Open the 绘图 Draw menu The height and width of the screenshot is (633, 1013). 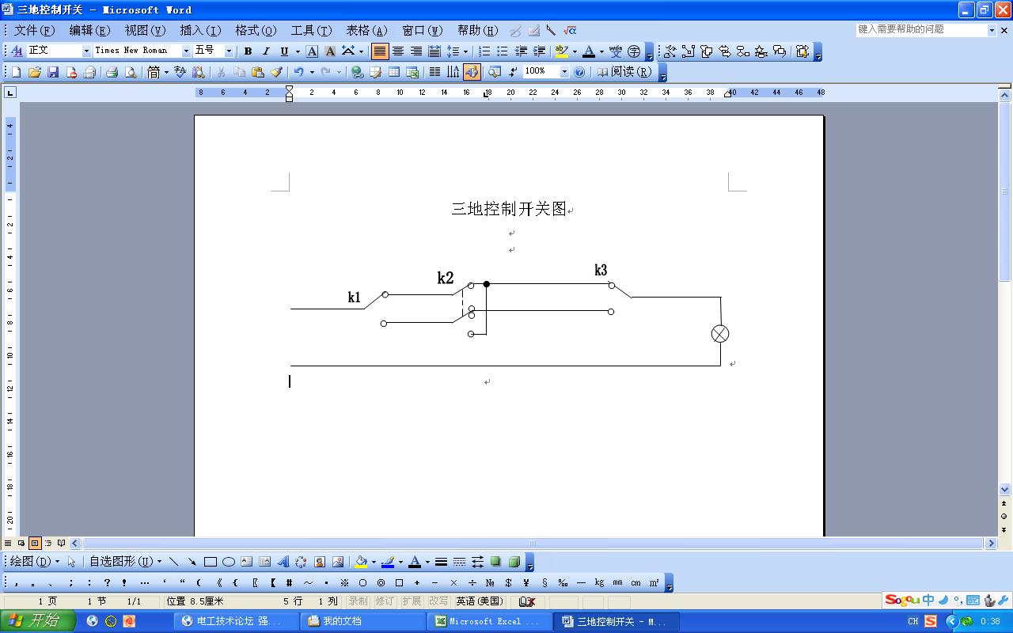click(35, 562)
